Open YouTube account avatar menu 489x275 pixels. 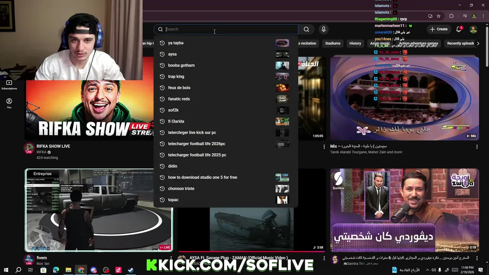[473, 29]
